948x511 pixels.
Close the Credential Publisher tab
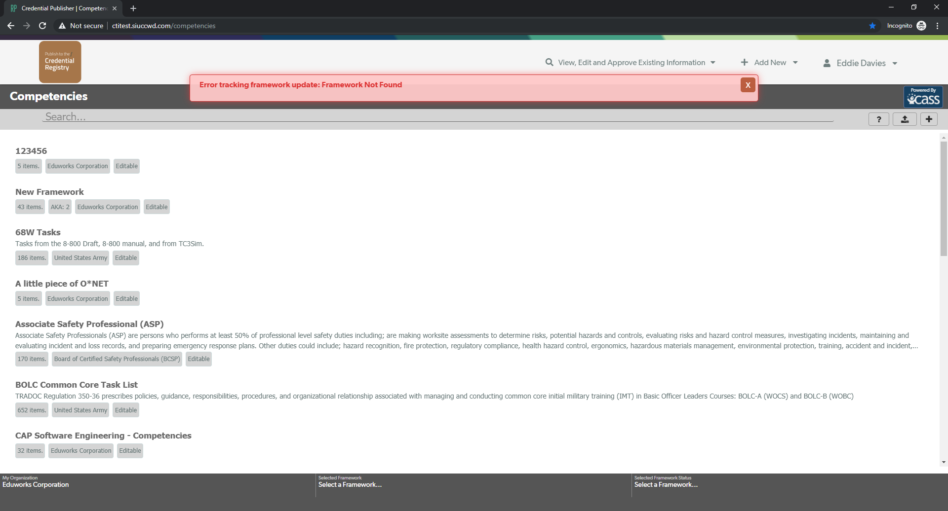(115, 8)
